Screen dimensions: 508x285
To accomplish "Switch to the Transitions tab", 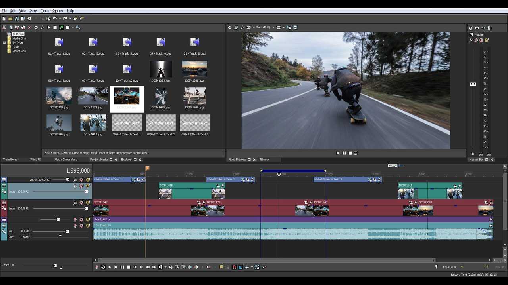I will (x=10, y=160).
